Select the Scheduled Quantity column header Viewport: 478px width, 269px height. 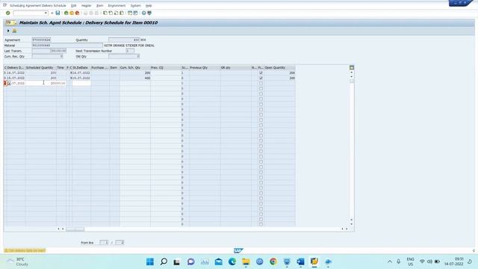click(x=41, y=68)
